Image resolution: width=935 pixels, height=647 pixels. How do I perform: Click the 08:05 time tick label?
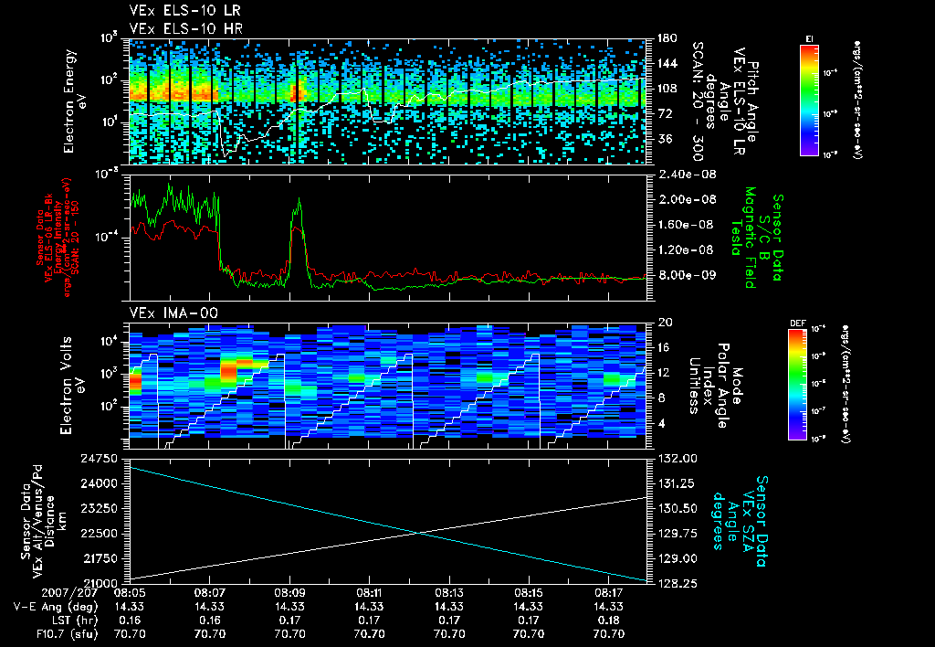click(130, 594)
